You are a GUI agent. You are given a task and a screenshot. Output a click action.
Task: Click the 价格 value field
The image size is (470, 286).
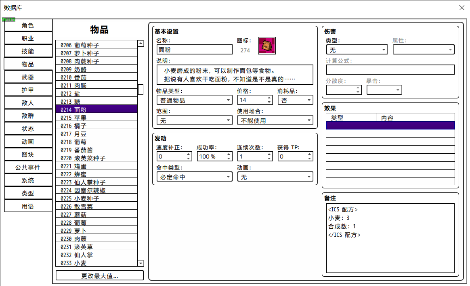tap(252, 100)
